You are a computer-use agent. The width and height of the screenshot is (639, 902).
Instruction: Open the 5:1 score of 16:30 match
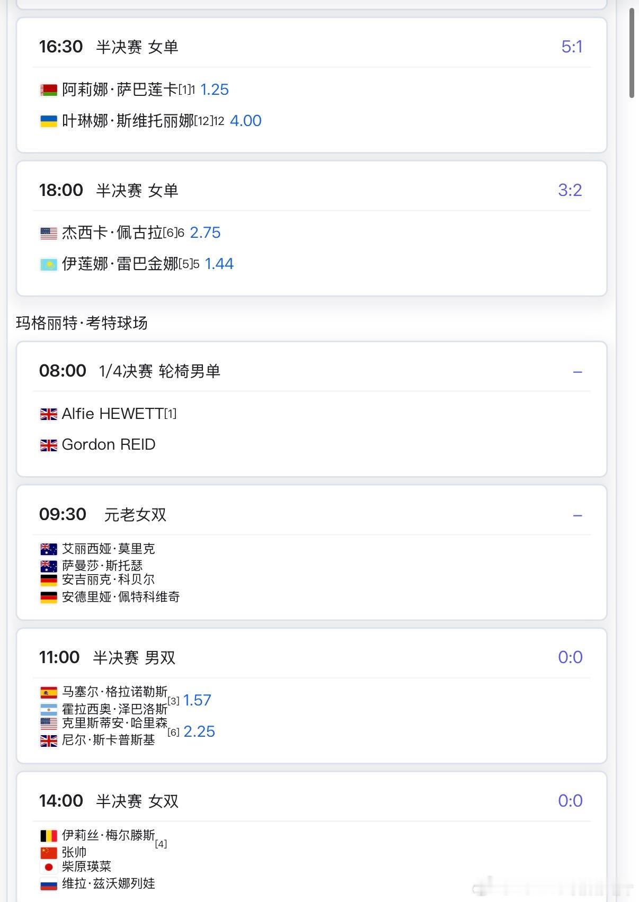(x=572, y=47)
